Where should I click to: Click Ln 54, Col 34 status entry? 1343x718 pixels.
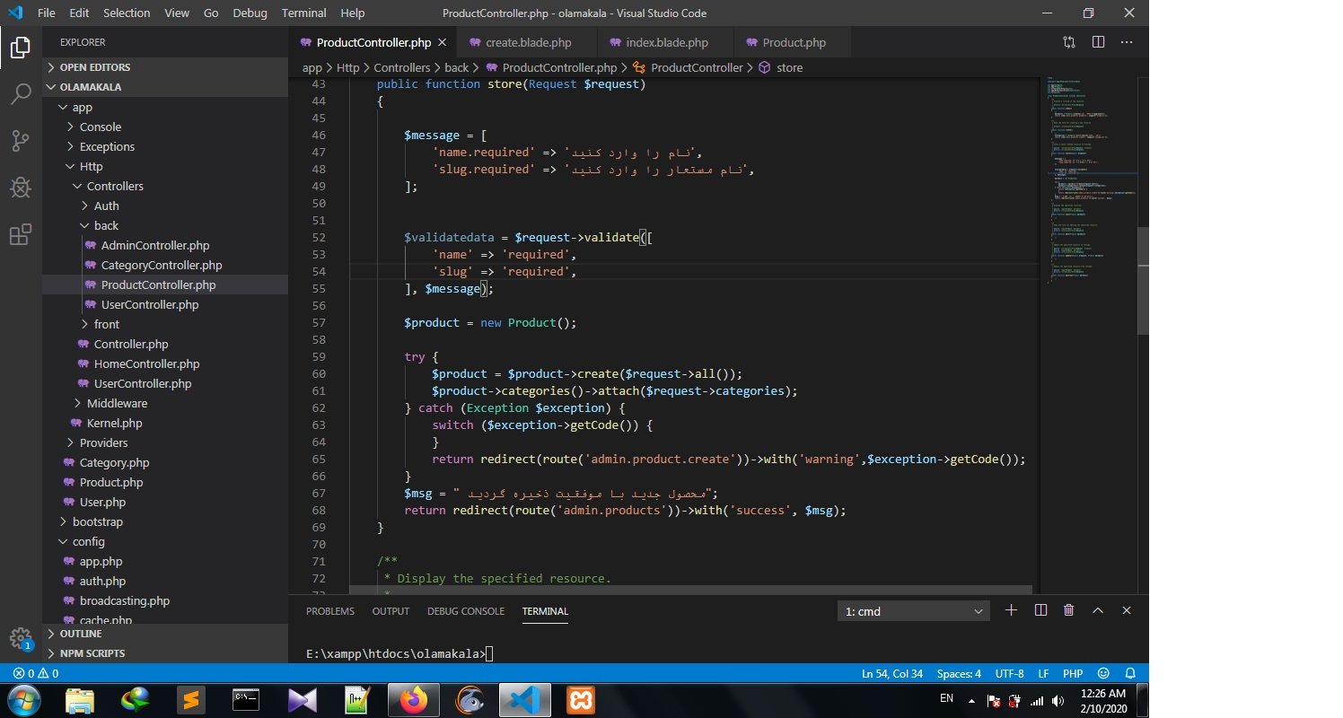tap(892, 673)
